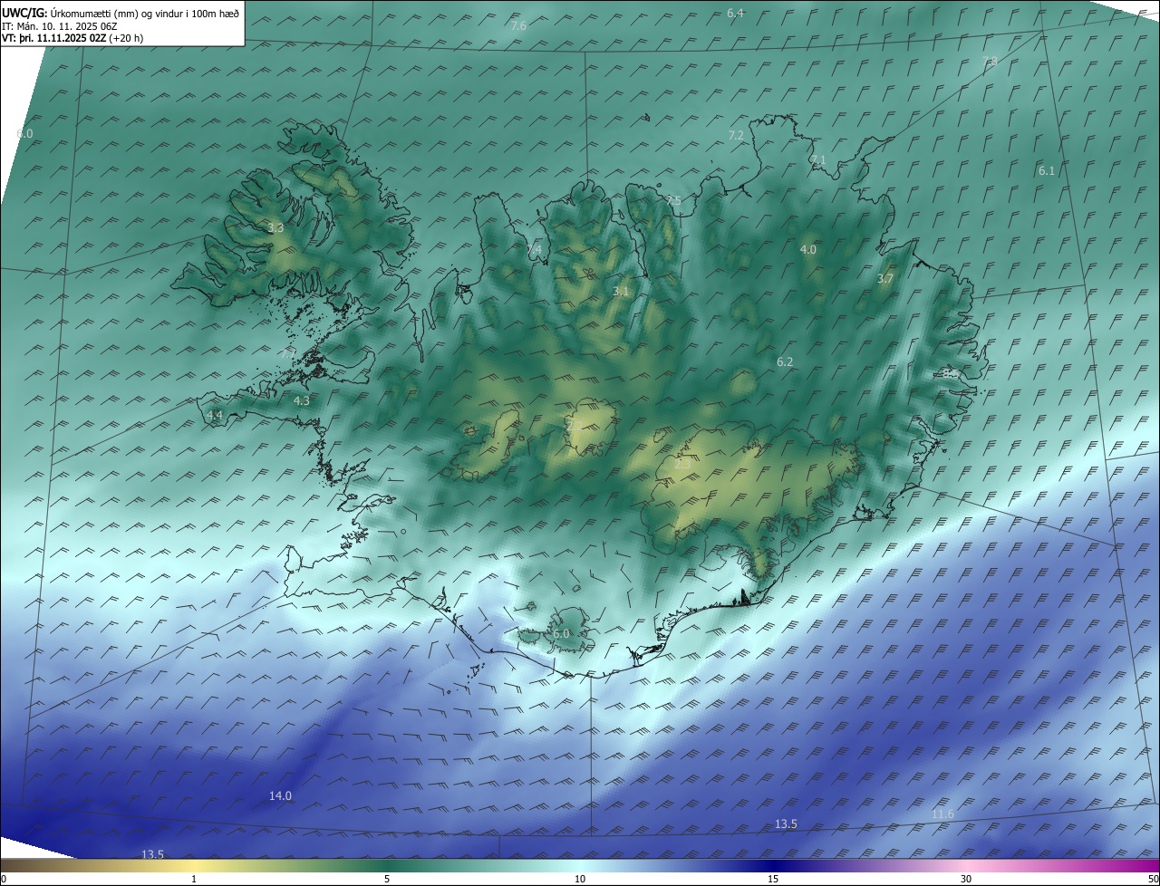Click the title line 'Úrkomumætti (mm) og vindur i 100m hæð'
Screen dimensions: 1160x886
point(144,14)
